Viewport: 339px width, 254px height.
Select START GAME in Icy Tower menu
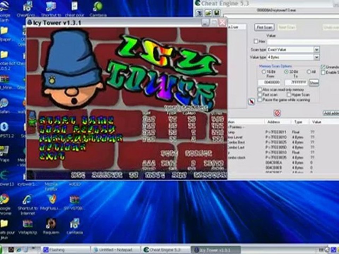(x=77, y=120)
